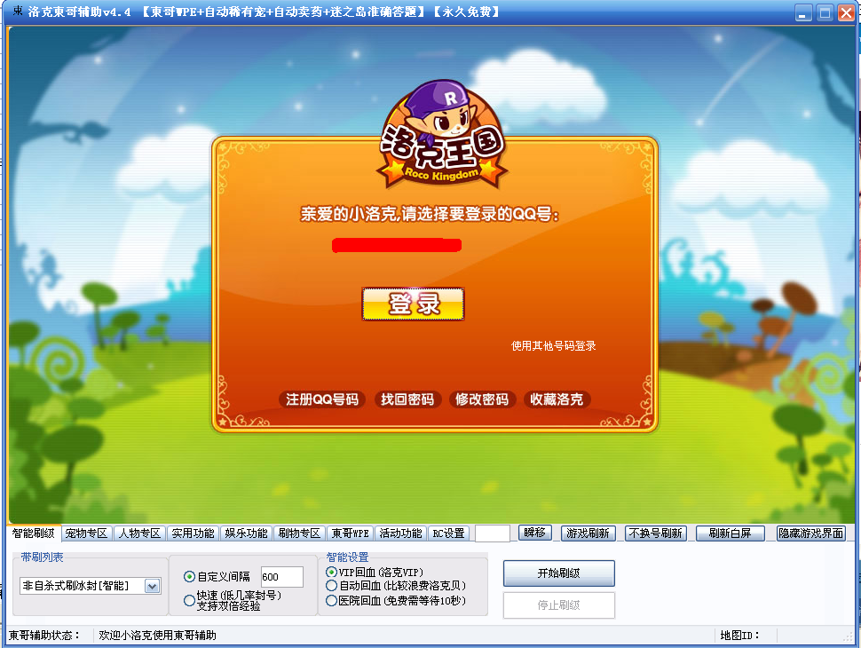Image resolution: width=861 pixels, height=648 pixels.
Task: Open the RC设置 tab
Action: tap(448, 533)
